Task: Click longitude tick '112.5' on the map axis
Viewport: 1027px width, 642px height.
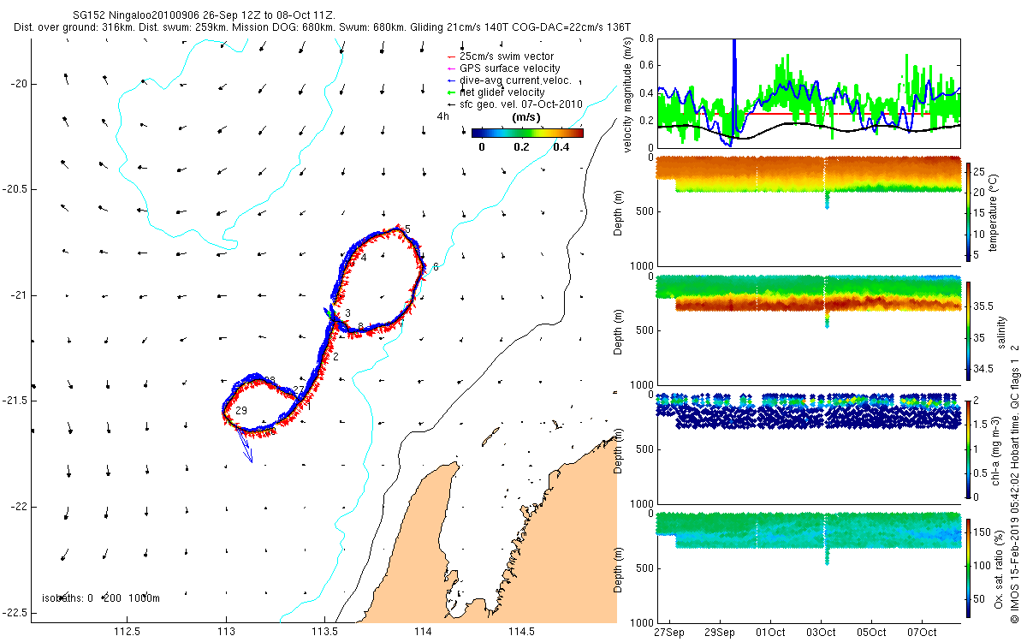Action: click(127, 633)
